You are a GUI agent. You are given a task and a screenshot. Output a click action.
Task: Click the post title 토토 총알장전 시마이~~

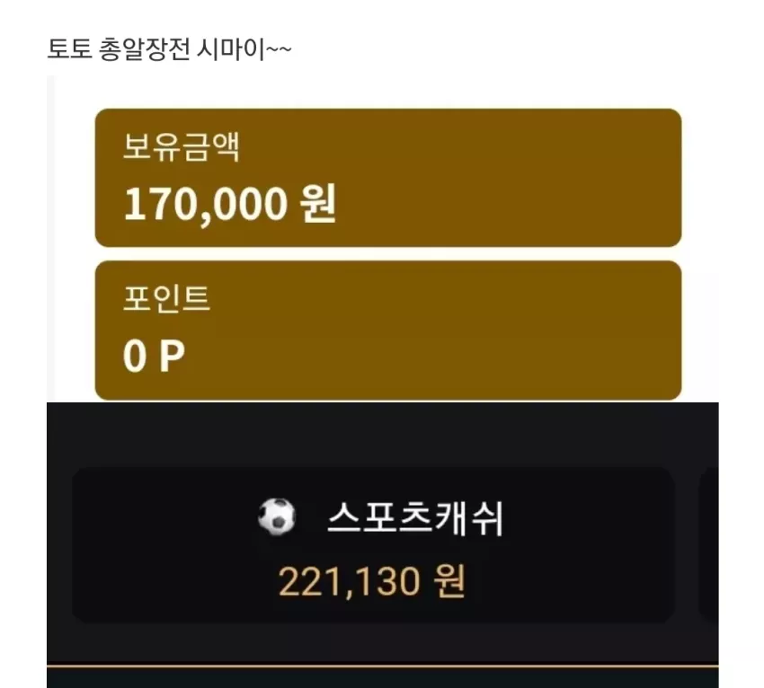tap(170, 49)
